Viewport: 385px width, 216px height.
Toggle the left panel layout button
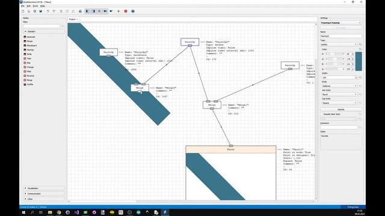(87, 11)
